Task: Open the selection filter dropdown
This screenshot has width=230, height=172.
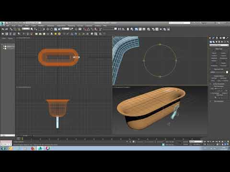Action: coord(25,29)
